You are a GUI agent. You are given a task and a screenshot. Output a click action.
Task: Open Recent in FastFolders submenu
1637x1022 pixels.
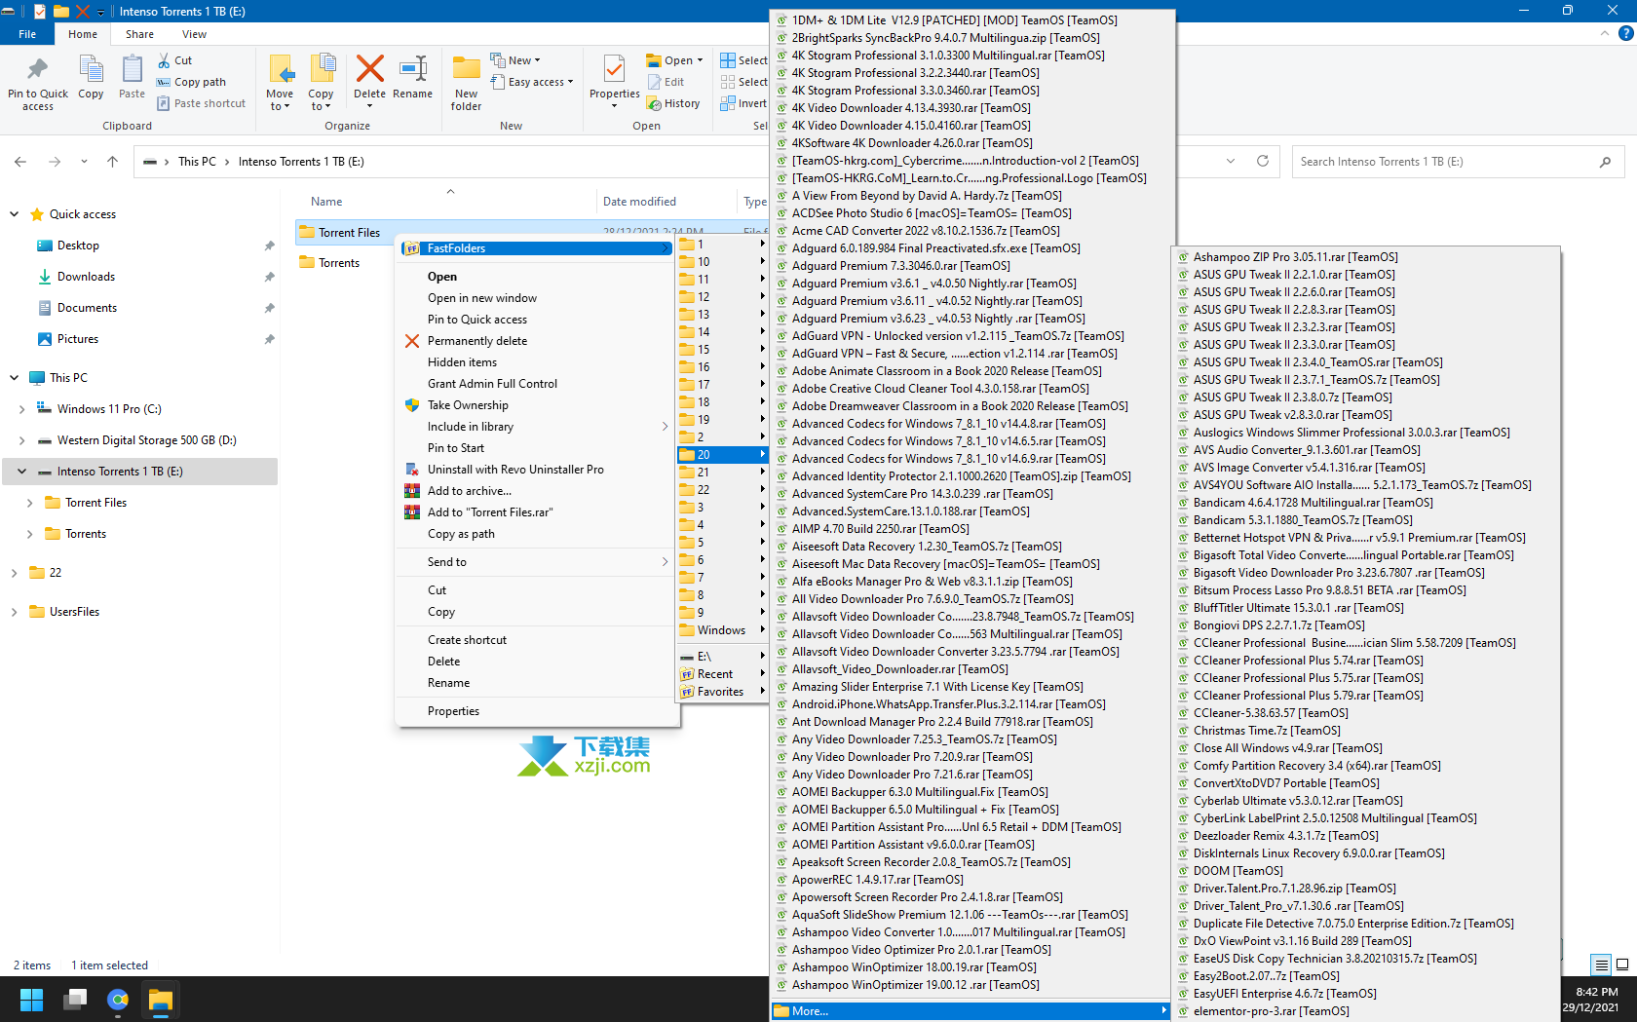coord(723,674)
